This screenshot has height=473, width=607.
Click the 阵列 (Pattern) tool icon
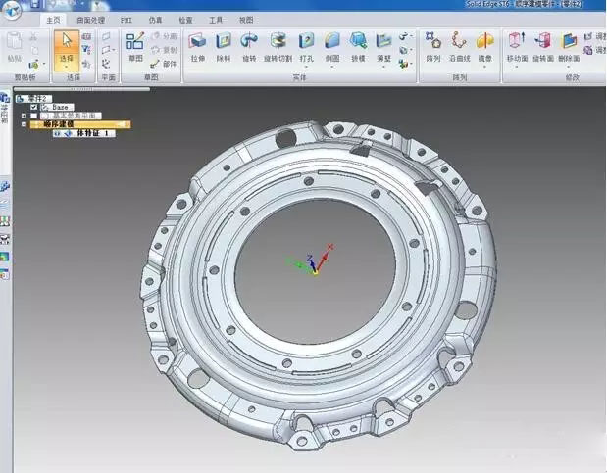pos(433,43)
